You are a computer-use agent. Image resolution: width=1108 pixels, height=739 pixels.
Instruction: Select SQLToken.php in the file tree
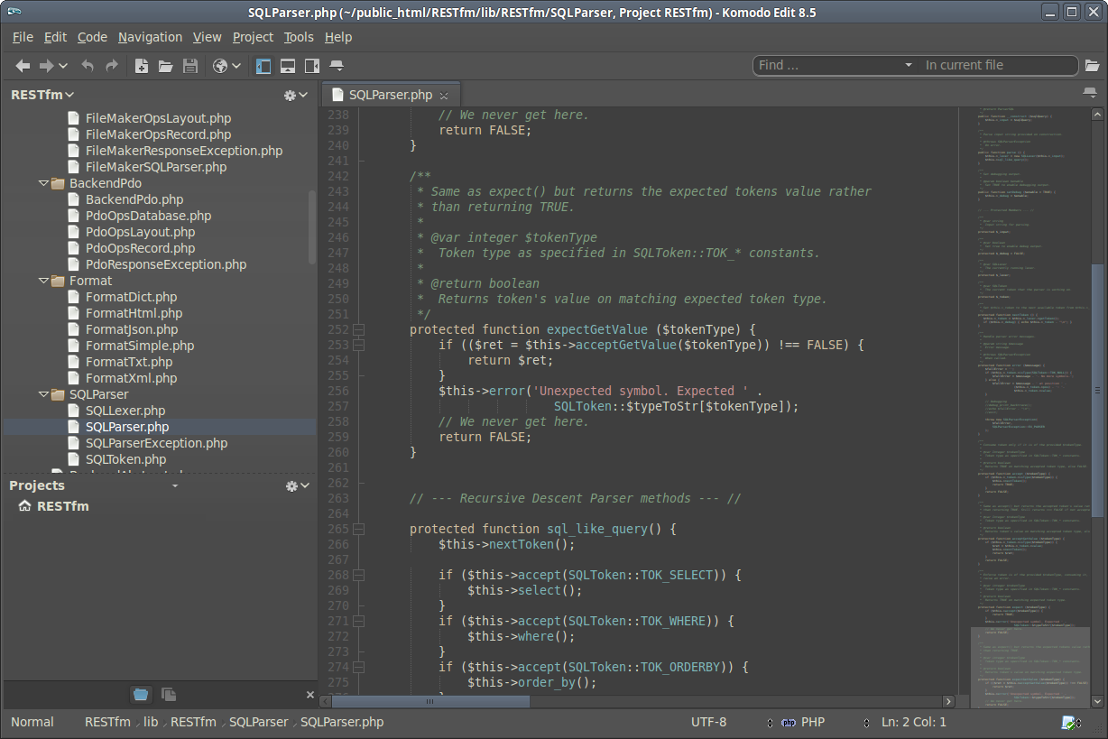[x=126, y=459]
